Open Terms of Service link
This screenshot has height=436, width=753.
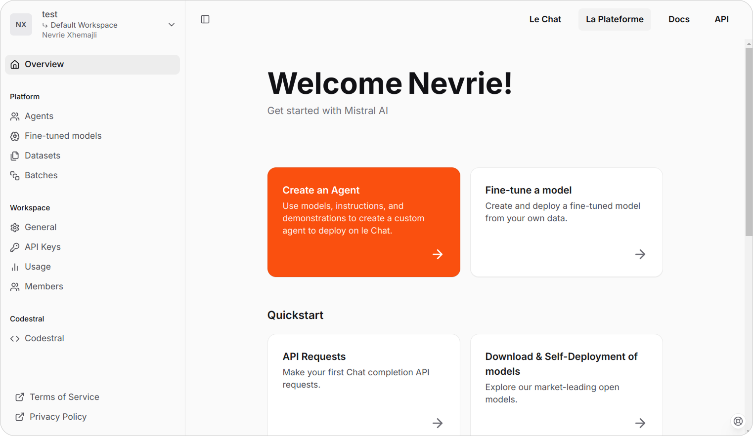pyautogui.click(x=64, y=397)
